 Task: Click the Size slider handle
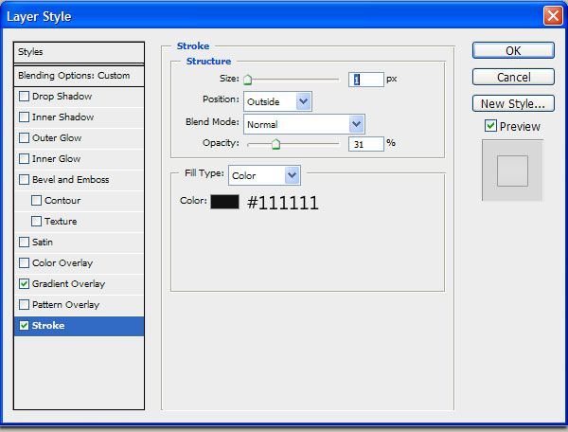(x=248, y=80)
